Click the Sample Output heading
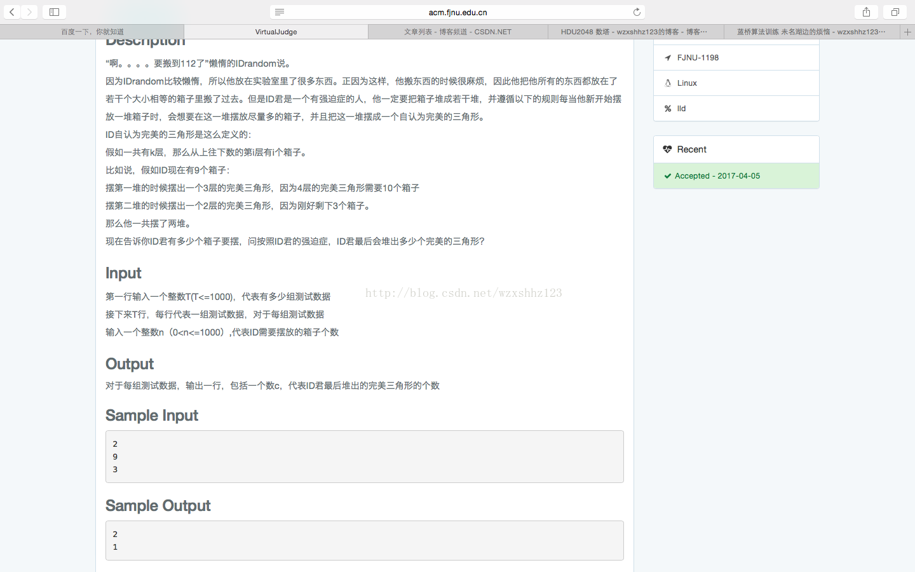 [158, 506]
